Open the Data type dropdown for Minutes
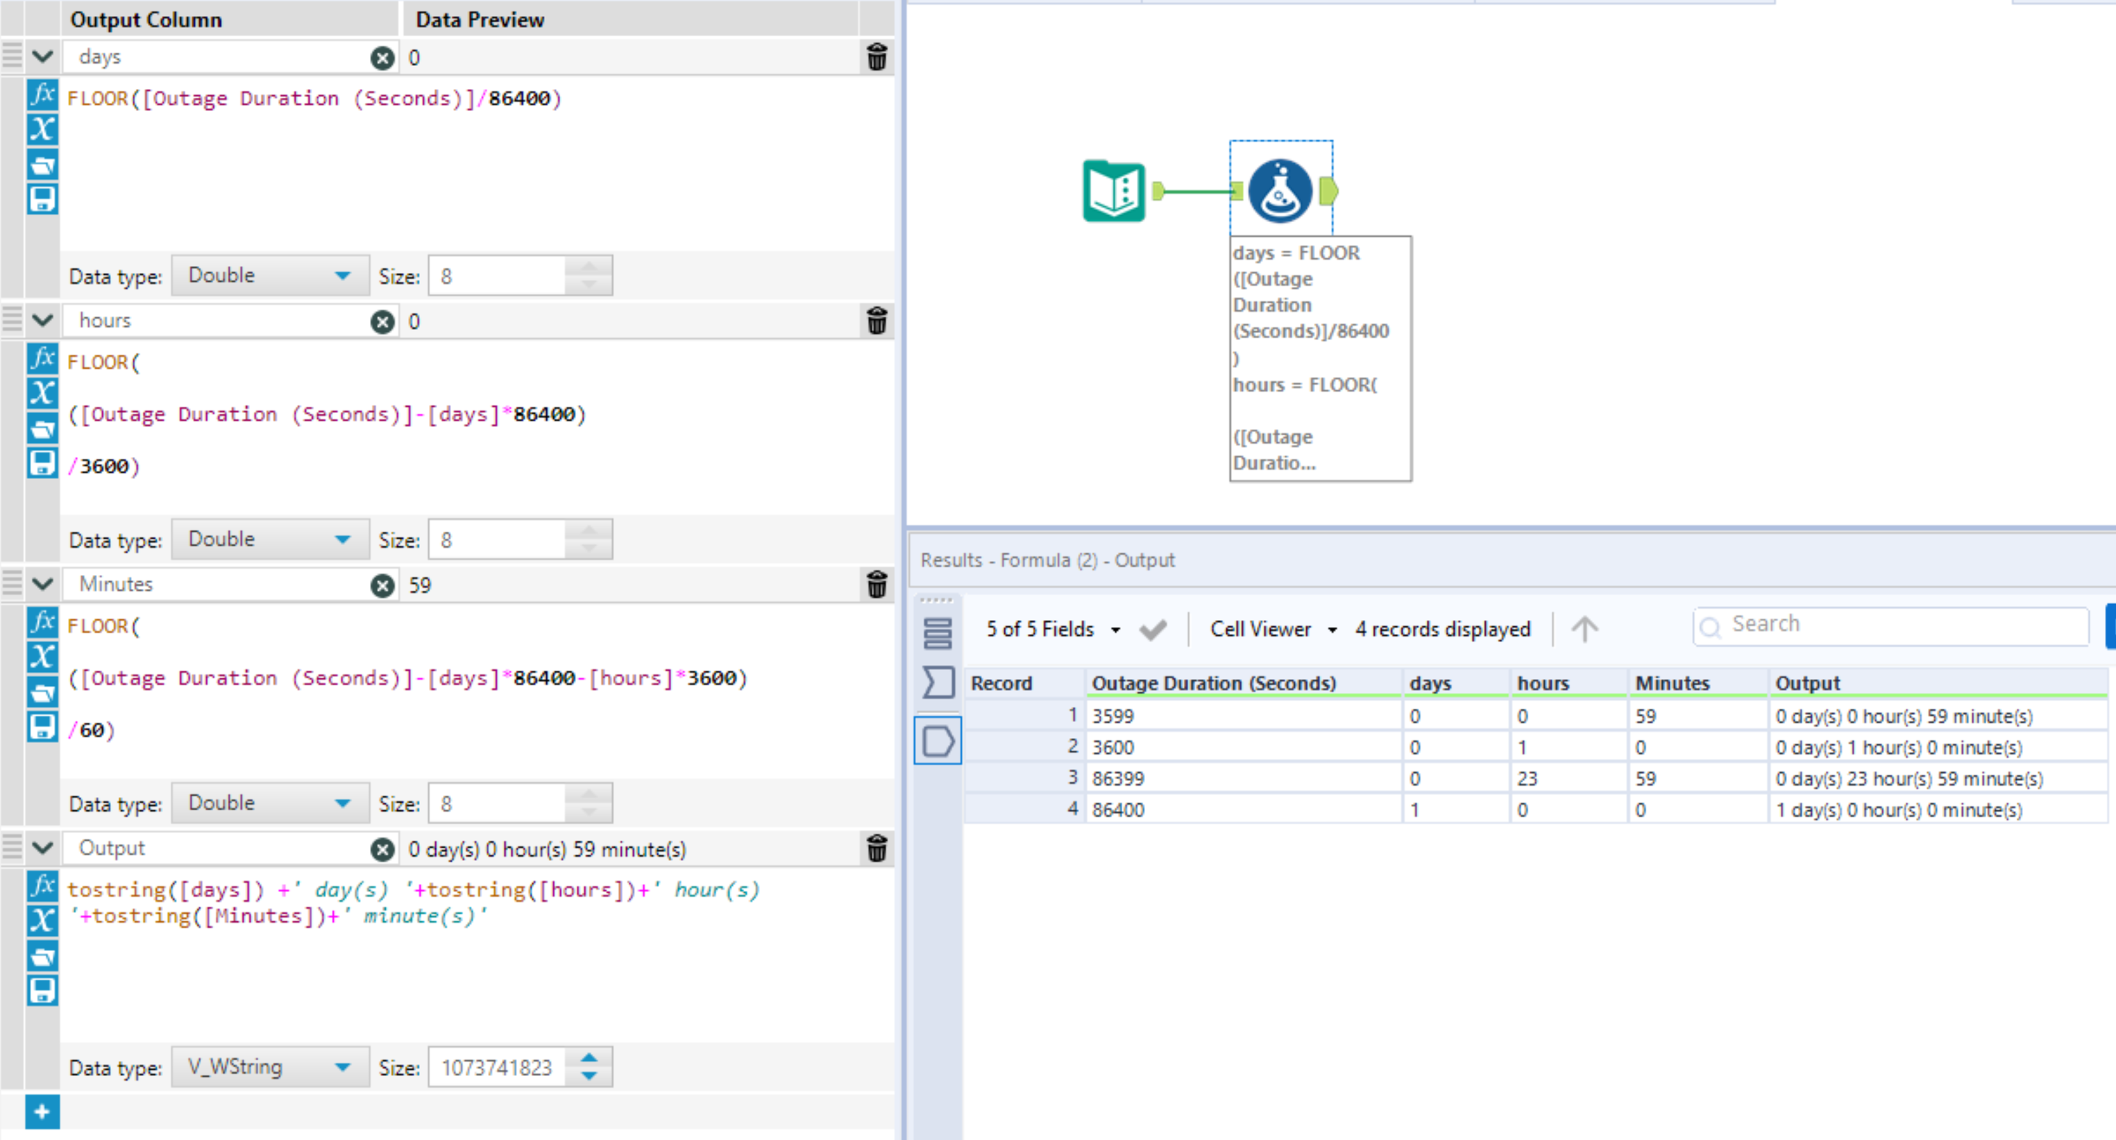The height and width of the screenshot is (1140, 2116). [270, 802]
